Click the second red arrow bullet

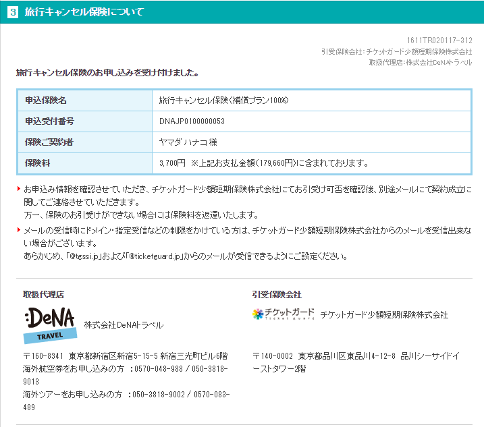coord(19,230)
